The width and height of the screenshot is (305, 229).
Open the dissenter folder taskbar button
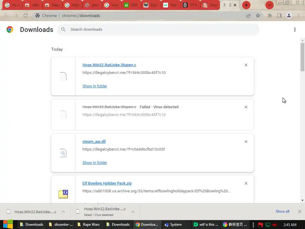(61, 225)
